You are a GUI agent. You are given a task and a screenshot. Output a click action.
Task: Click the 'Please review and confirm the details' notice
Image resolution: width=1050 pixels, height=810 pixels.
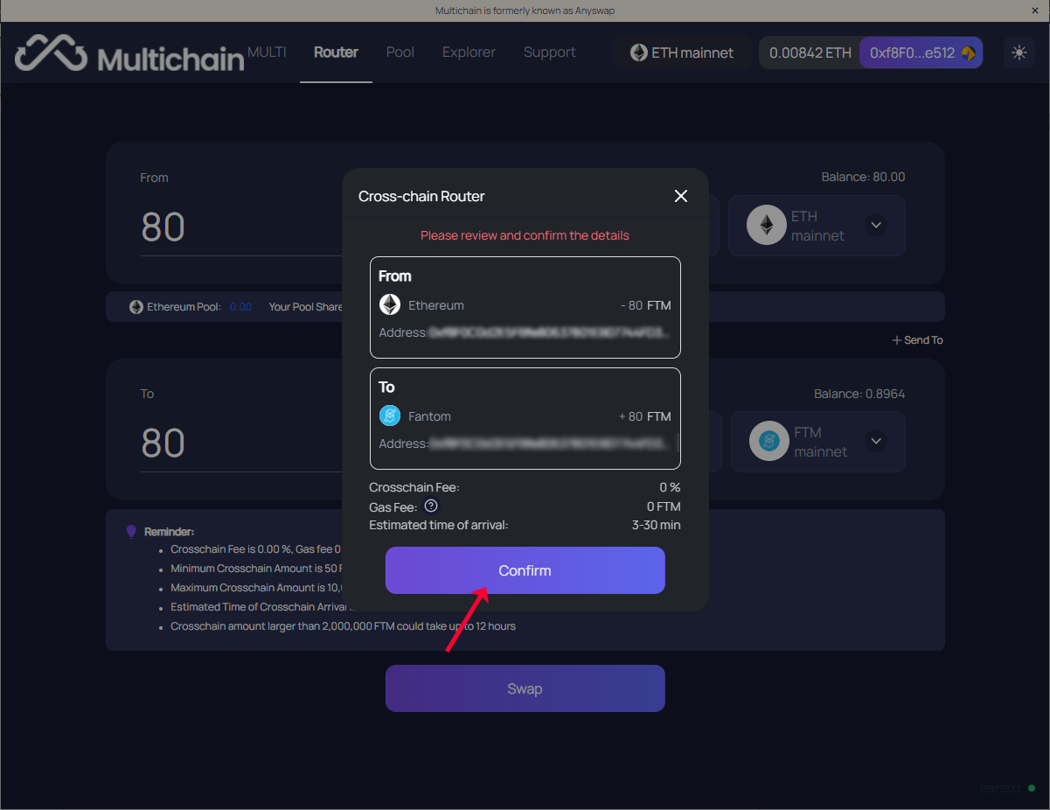[525, 235]
